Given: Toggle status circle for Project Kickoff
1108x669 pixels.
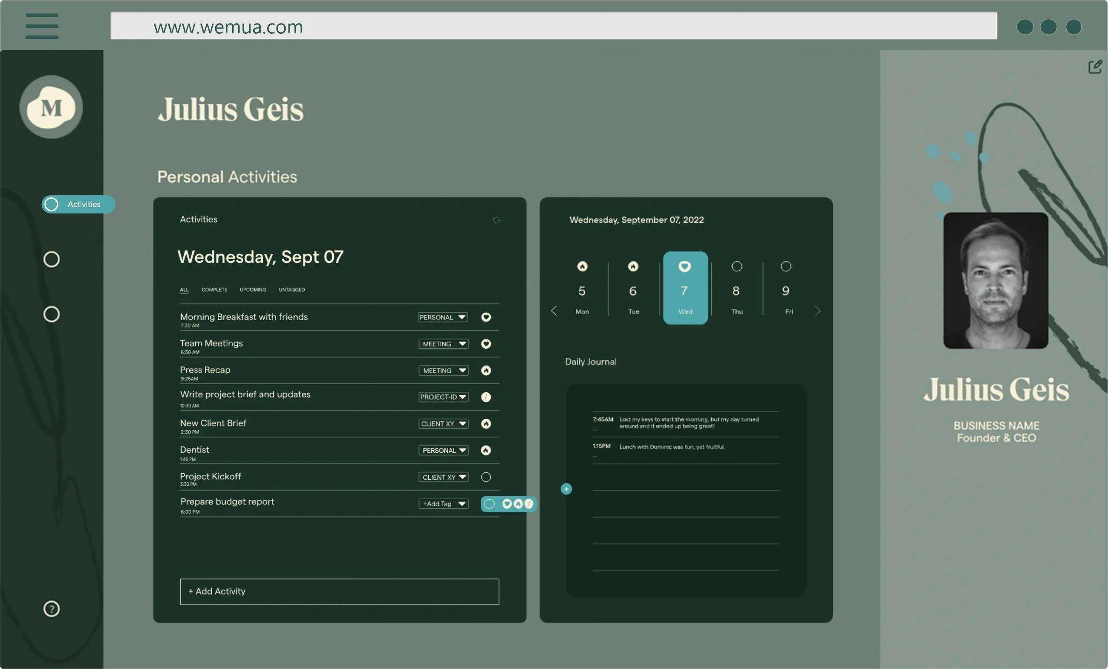Looking at the screenshot, I should pyautogui.click(x=486, y=477).
